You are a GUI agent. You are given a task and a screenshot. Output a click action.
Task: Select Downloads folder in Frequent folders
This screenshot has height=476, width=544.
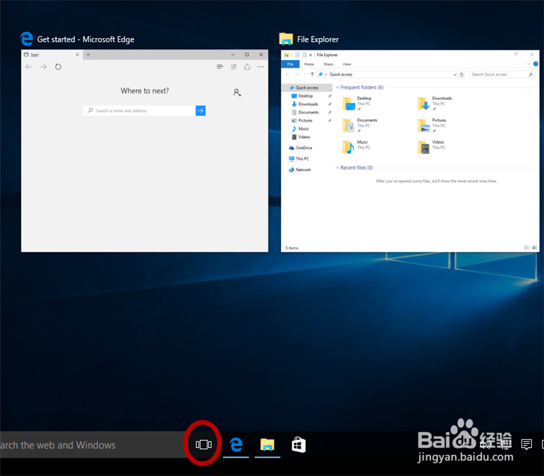point(435,103)
